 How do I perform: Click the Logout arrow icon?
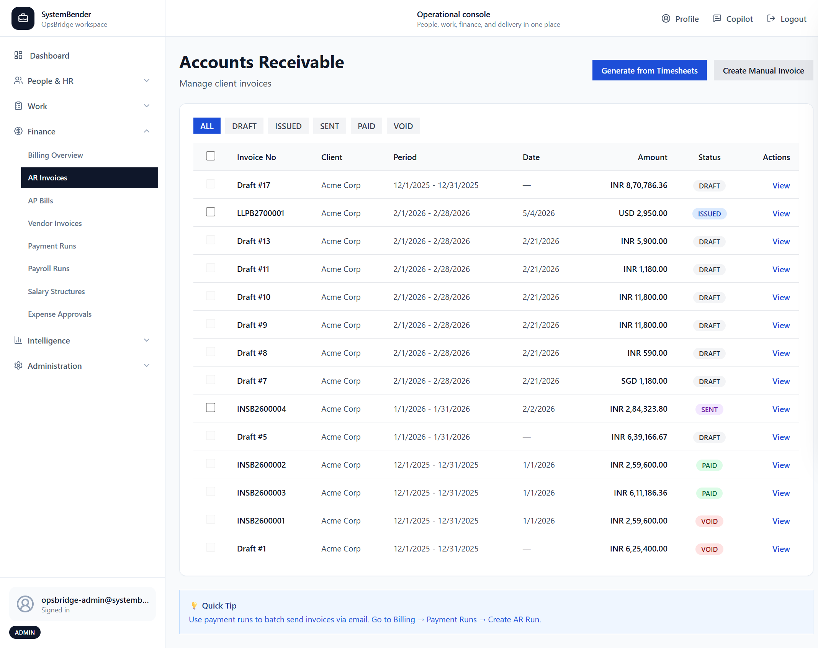[771, 19]
